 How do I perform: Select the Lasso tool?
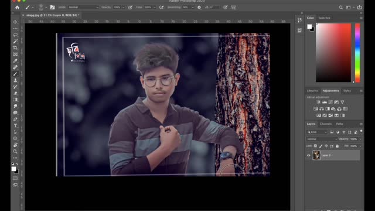15,35
